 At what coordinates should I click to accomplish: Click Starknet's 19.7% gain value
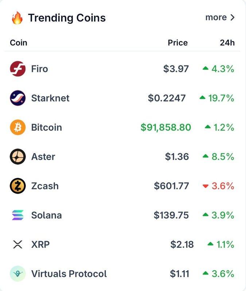pos(221,98)
